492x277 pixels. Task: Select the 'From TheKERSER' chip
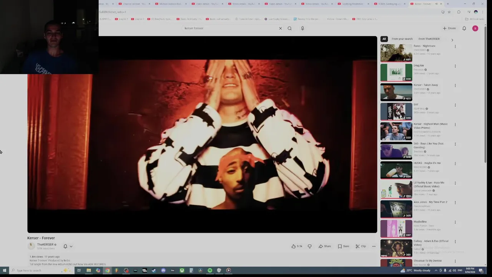coord(429,39)
